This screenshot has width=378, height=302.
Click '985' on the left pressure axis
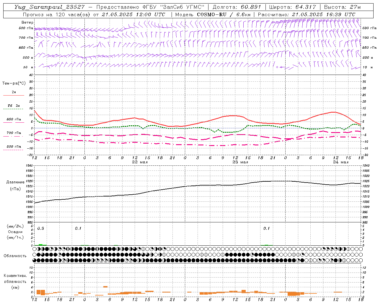click(x=30, y=222)
